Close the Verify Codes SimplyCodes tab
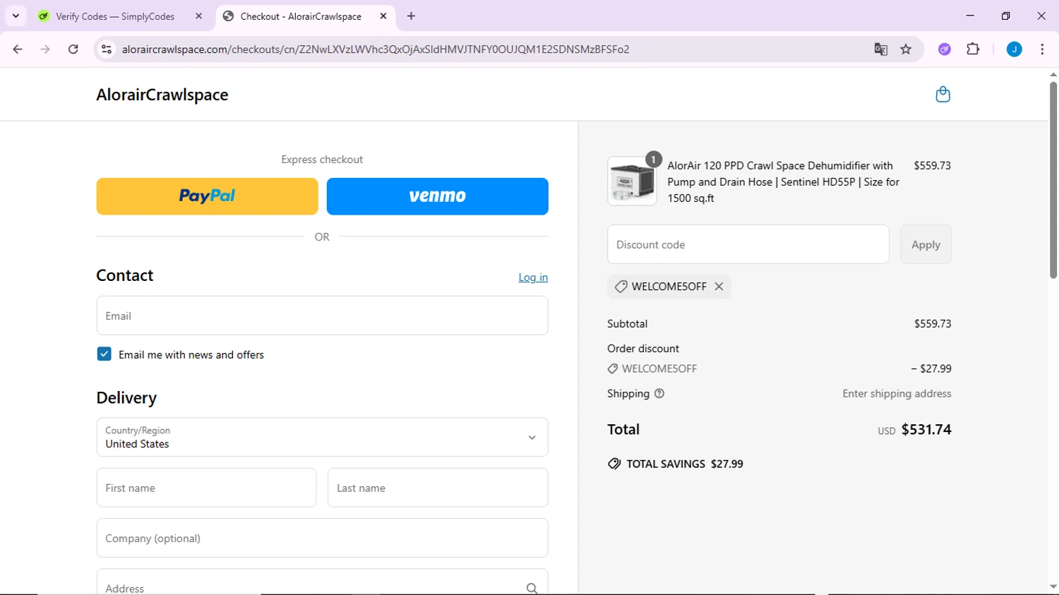The image size is (1059, 595). point(198,16)
